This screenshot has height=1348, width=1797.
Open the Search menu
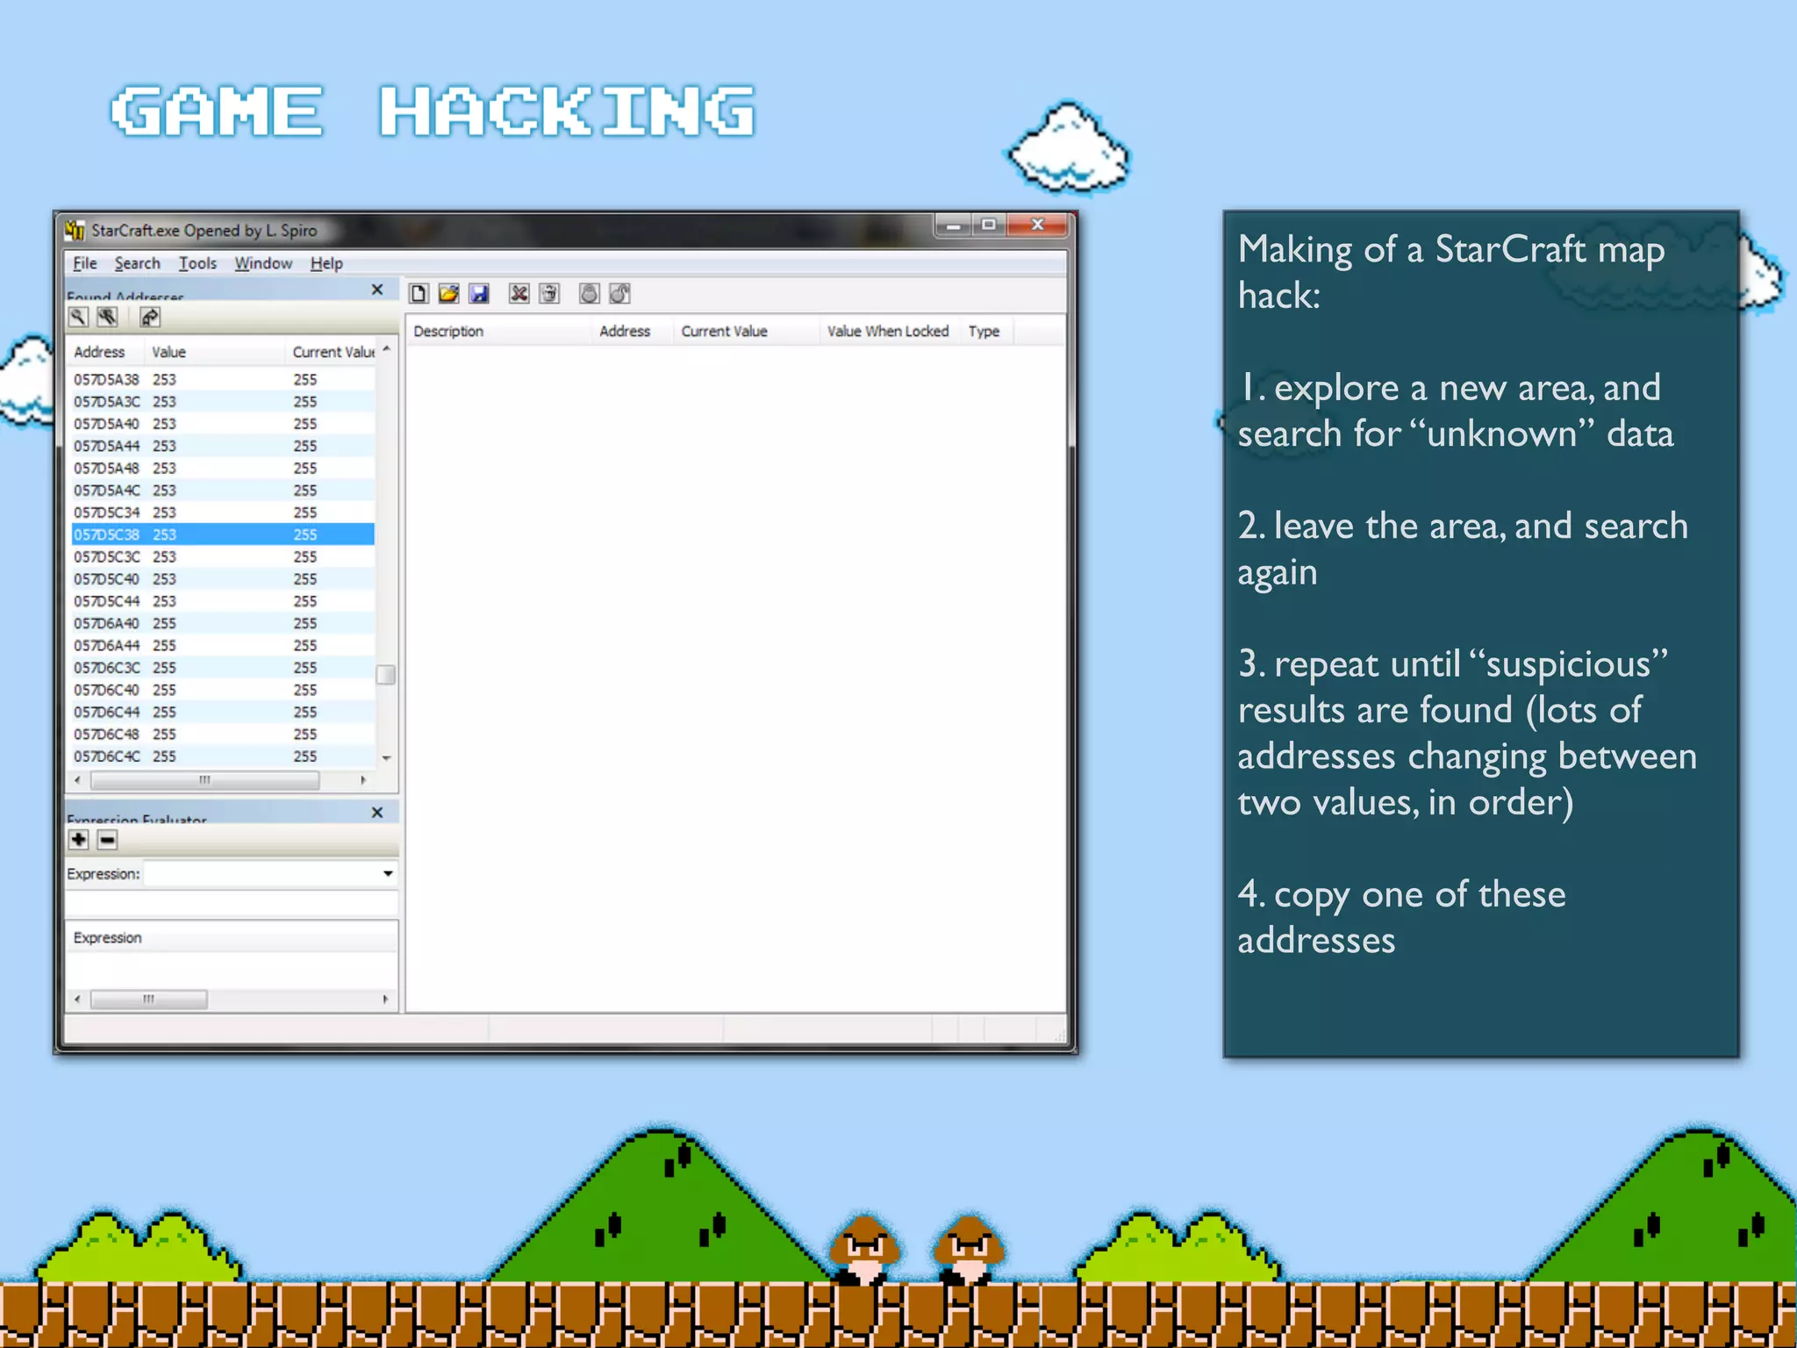click(137, 263)
